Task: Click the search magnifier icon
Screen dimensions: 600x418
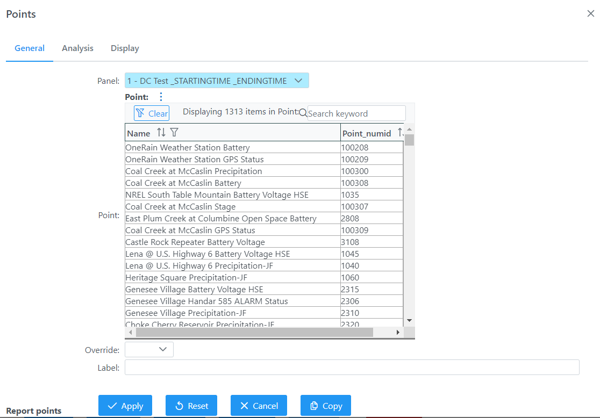Action: tap(303, 113)
